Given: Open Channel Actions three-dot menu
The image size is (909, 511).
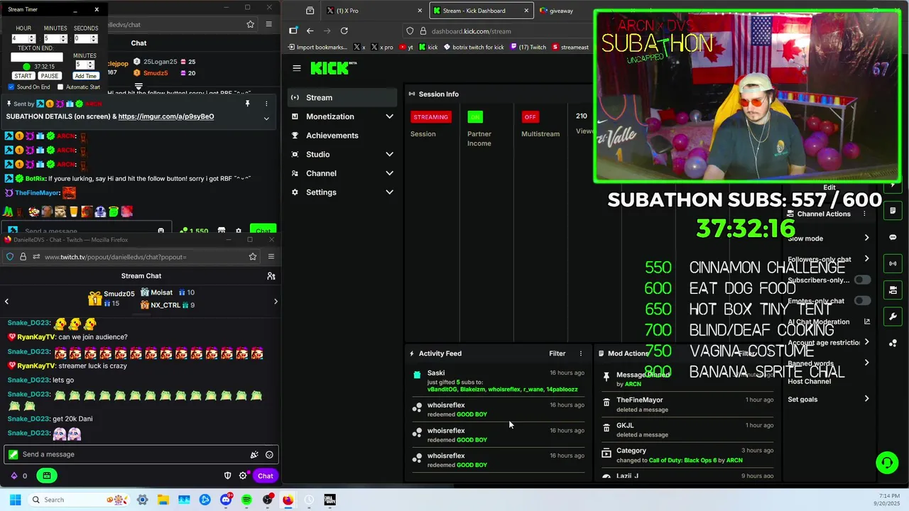Looking at the screenshot, I should 864,214.
